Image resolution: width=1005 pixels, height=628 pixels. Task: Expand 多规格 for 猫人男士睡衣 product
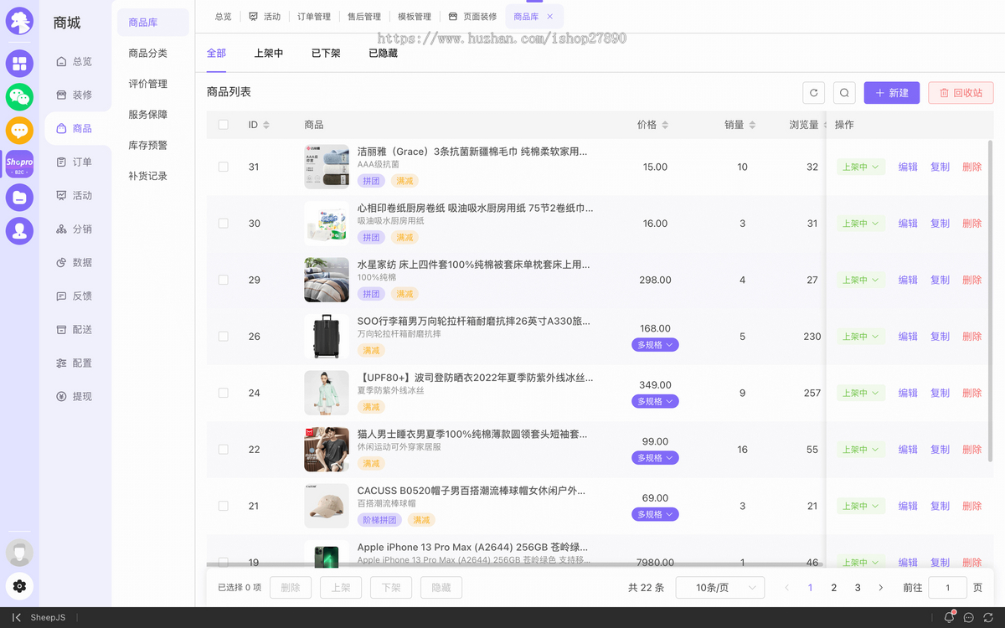coord(655,458)
